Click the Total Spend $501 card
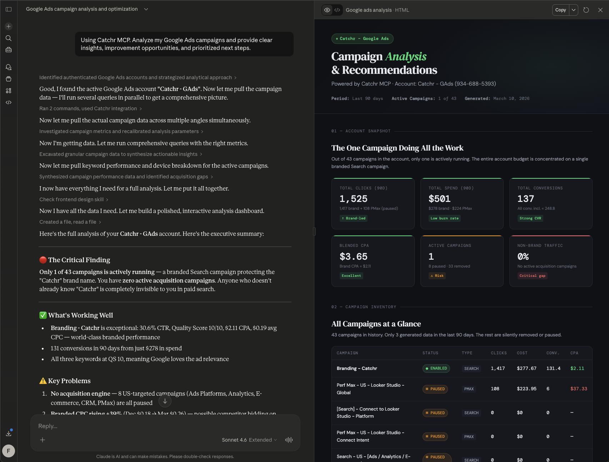Image resolution: width=609 pixels, height=462 pixels. pyautogui.click(x=462, y=203)
